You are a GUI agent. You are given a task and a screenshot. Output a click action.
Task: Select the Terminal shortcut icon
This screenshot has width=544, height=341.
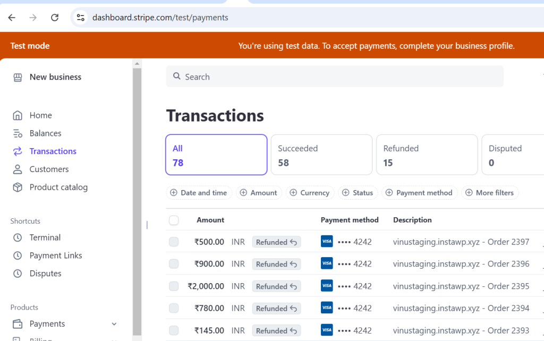tap(18, 237)
